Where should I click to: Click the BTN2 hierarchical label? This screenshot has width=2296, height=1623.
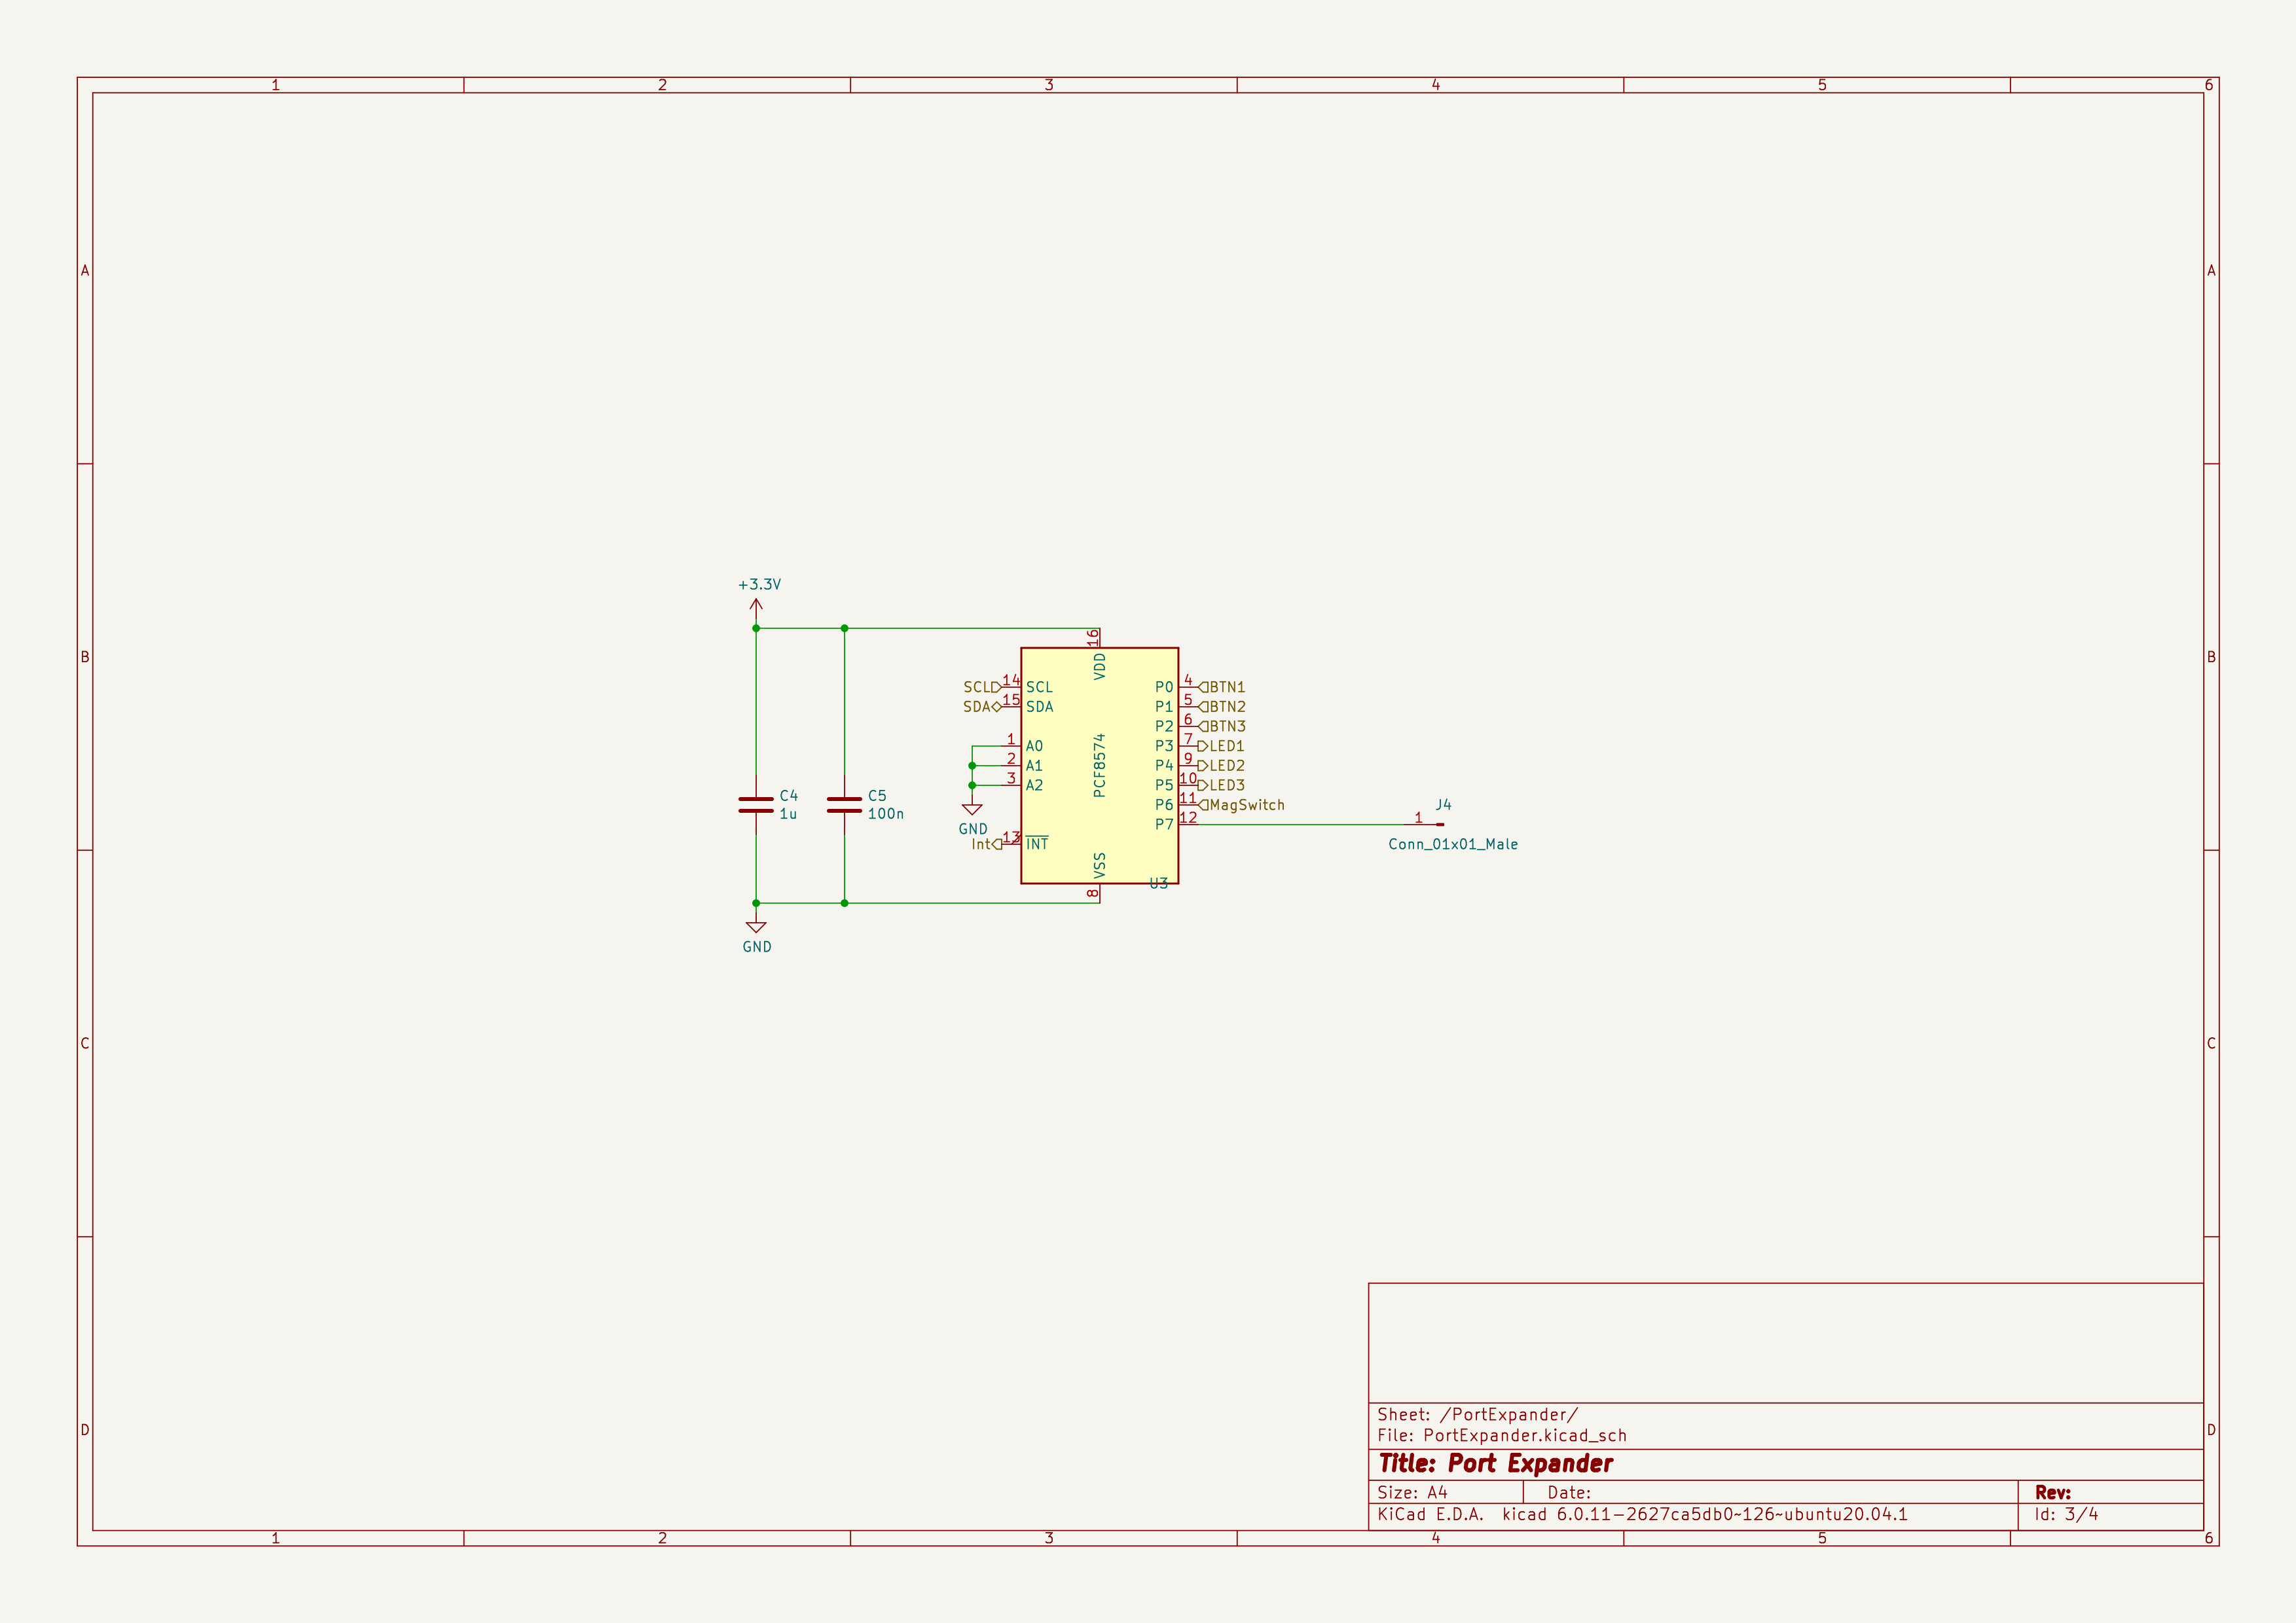[x=1222, y=707]
